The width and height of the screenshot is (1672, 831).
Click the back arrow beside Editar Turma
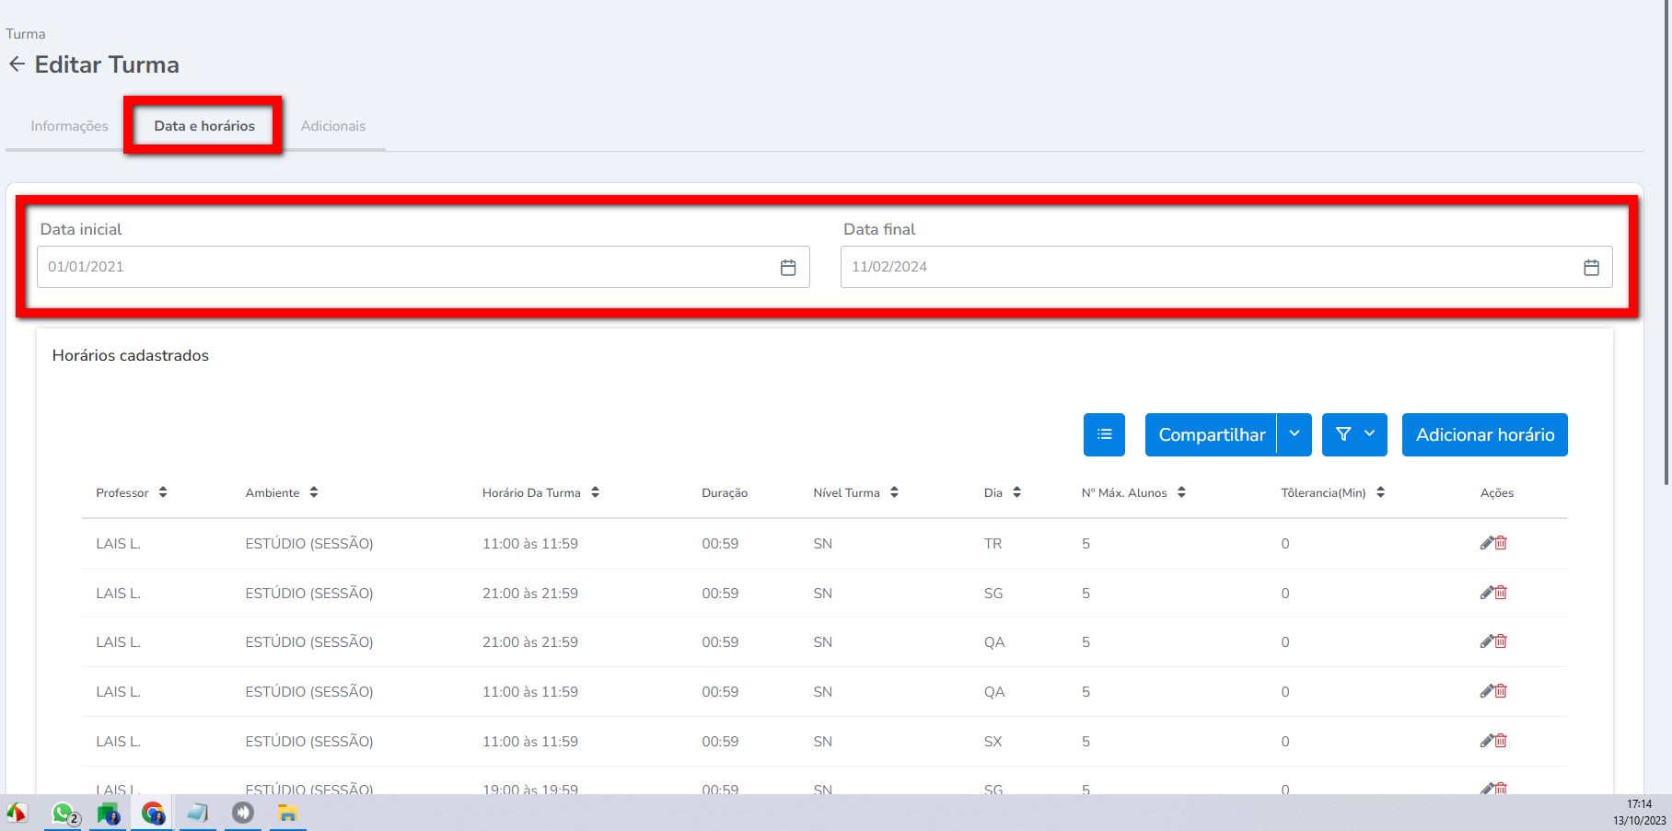click(x=17, y=64)
